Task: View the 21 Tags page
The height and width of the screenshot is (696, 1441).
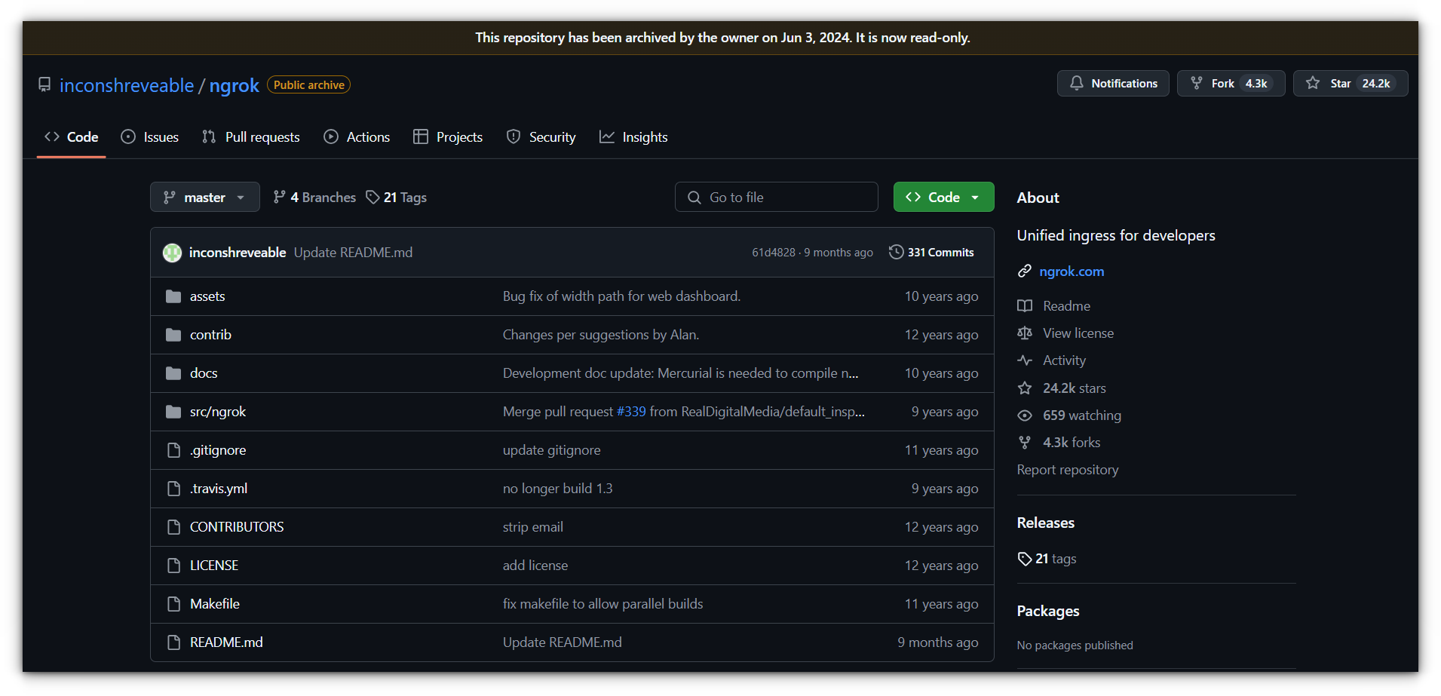Action: click(x=396, y=197)
